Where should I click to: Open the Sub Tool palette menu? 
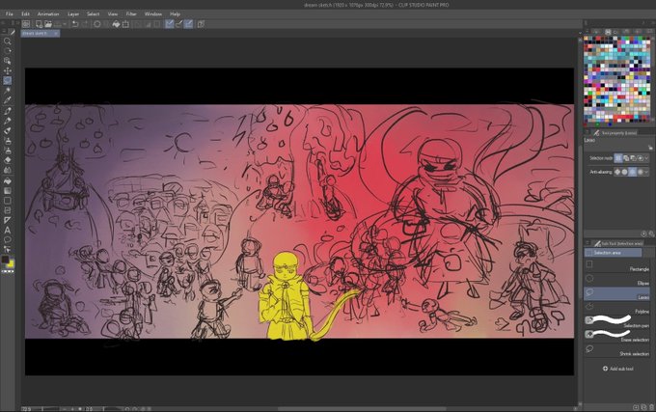(587, 243)
